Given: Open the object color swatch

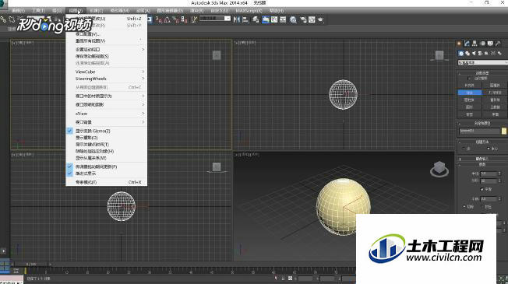Looking at the screenshot, I should (504, 131).
